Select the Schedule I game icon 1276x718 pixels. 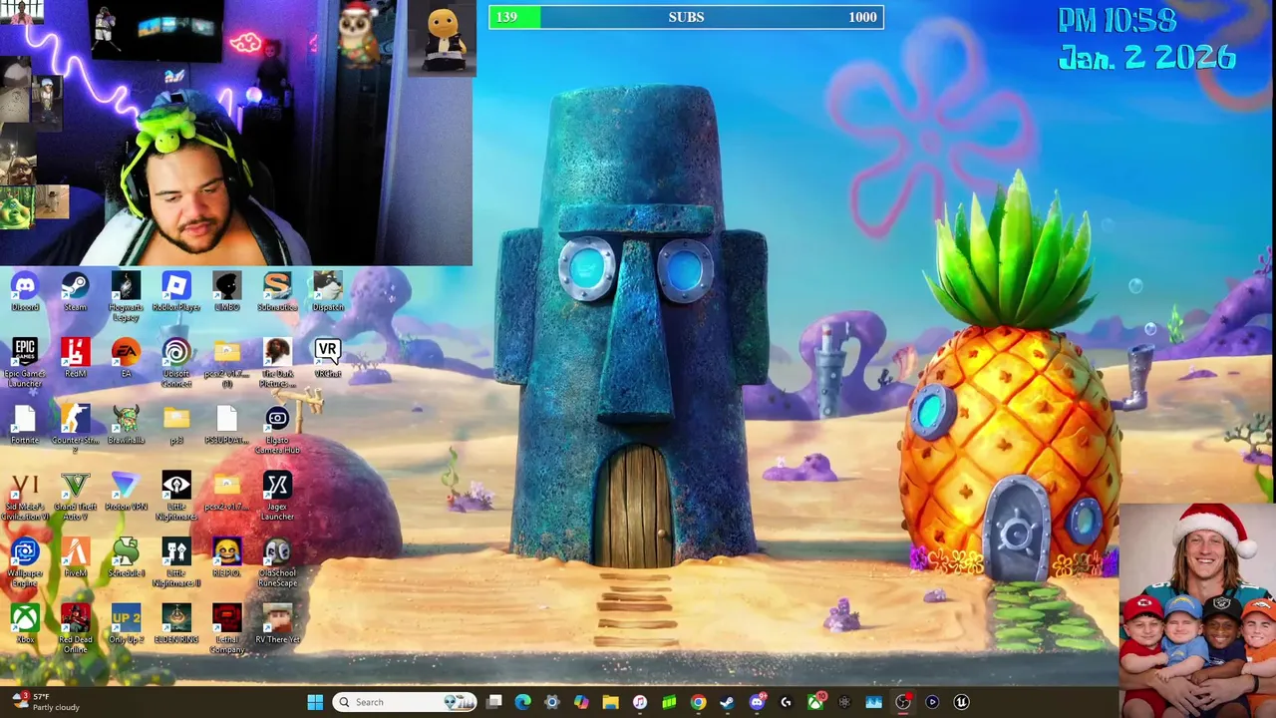click(x=126, y=558)
